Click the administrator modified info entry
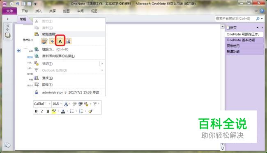 (69, 92)
